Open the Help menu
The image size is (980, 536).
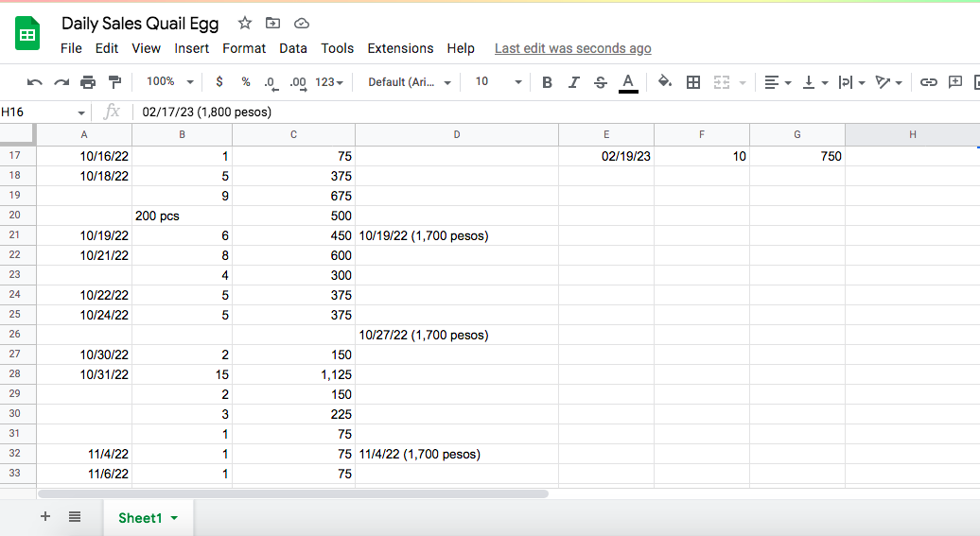coord(461,48)
